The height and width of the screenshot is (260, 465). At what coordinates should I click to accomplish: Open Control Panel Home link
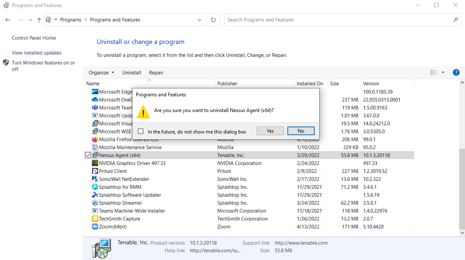coord(34,38)
